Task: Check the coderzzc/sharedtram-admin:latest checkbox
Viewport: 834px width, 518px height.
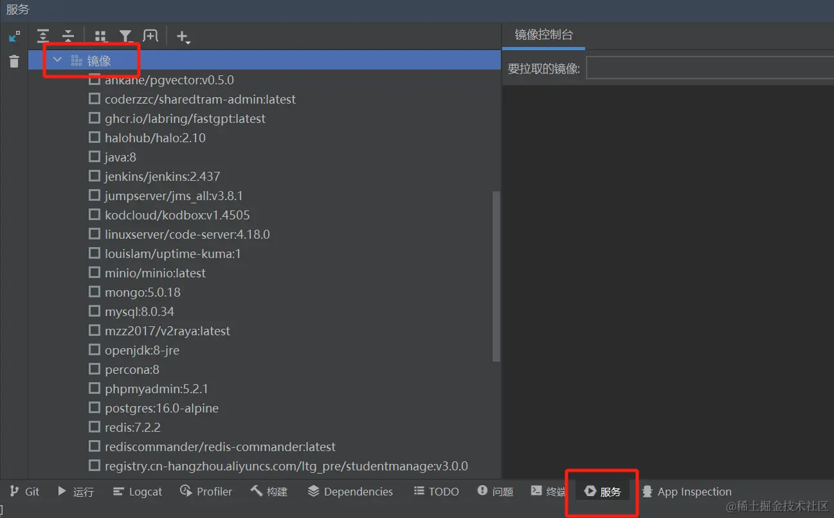Action: tap(95, 98)
